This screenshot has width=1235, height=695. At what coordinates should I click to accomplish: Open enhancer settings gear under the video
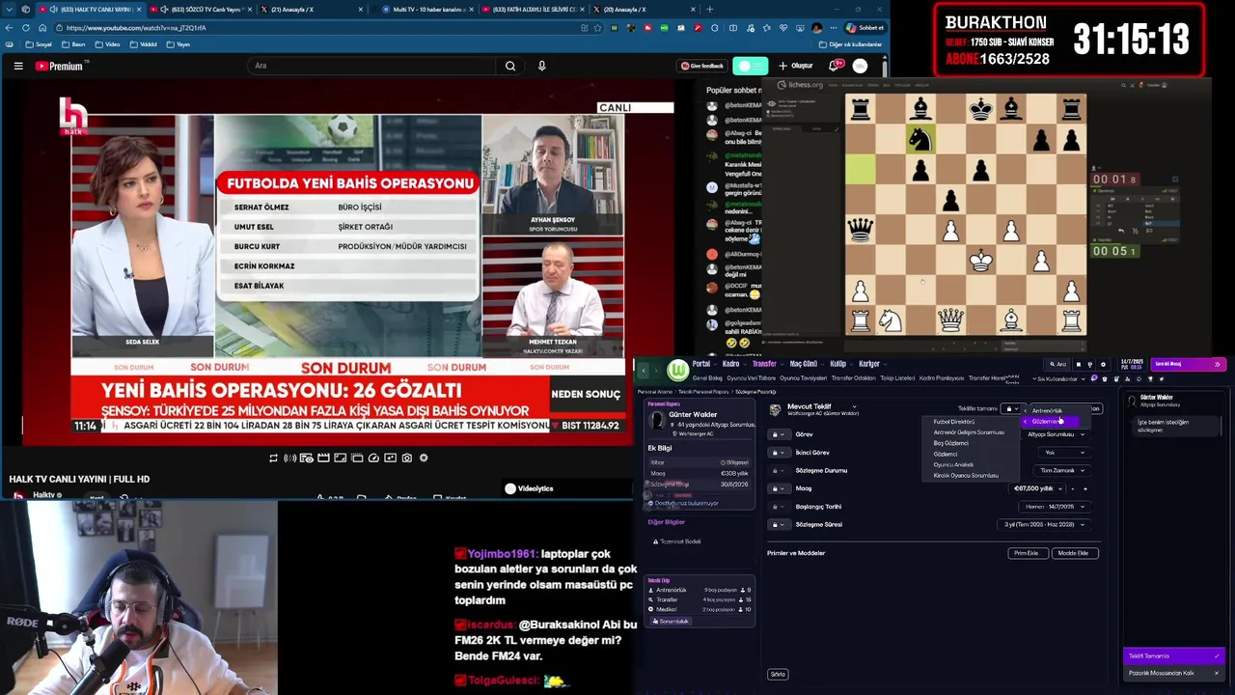pos(424,458)
